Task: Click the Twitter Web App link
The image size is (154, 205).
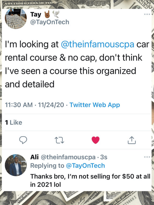Action: pyautogui.click(x=95, y=105)
